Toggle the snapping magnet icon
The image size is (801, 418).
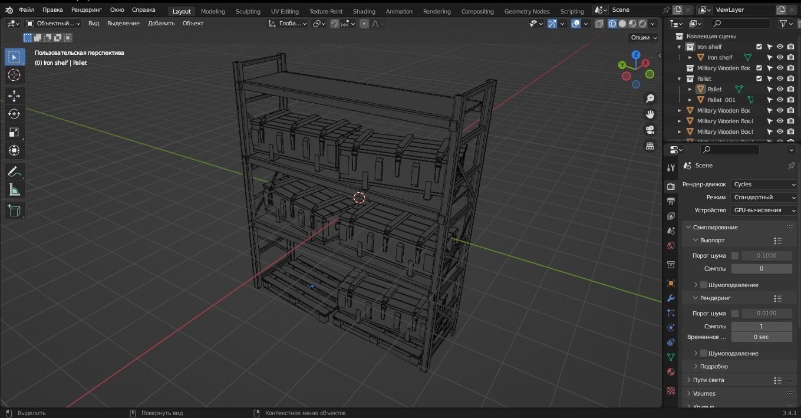pyautogui.click(x=334, y=24)
